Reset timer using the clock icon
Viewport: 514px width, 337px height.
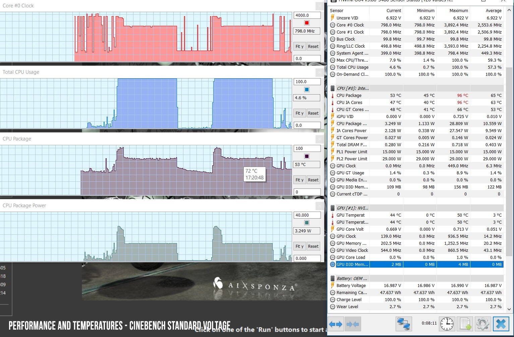pos(446,324)
